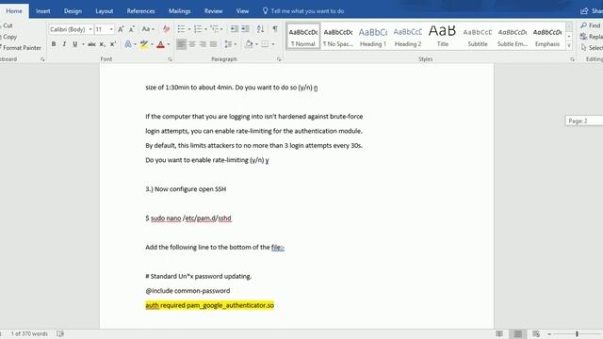Center align text

pos(192,44)
